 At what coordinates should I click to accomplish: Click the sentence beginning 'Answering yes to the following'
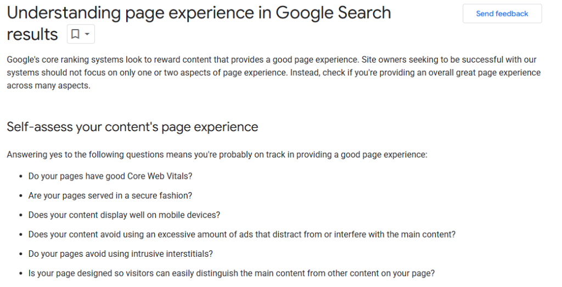217,155
